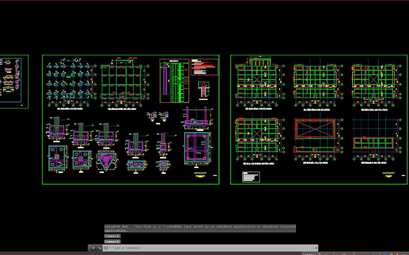409x255 pixels.
Task: Expand command history using the command line arrow
Action: tap(316, 248)
